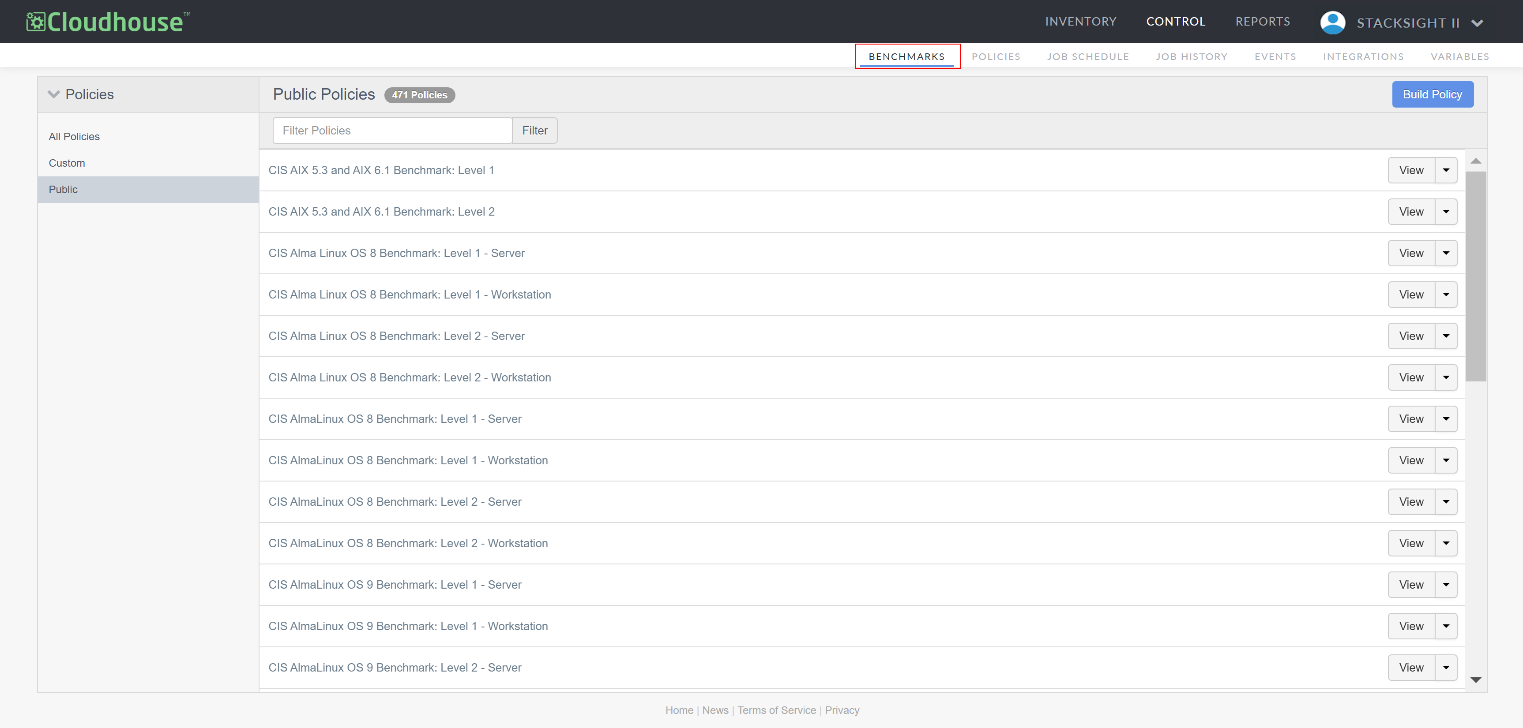The image size is (1523, 728).
Task: Click the Cloudhouse logo
Action: tap(108, 22)
